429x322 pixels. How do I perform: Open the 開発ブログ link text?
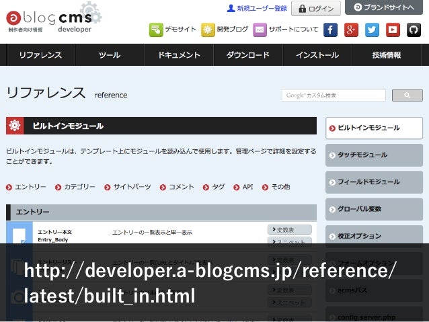point(232,30)
